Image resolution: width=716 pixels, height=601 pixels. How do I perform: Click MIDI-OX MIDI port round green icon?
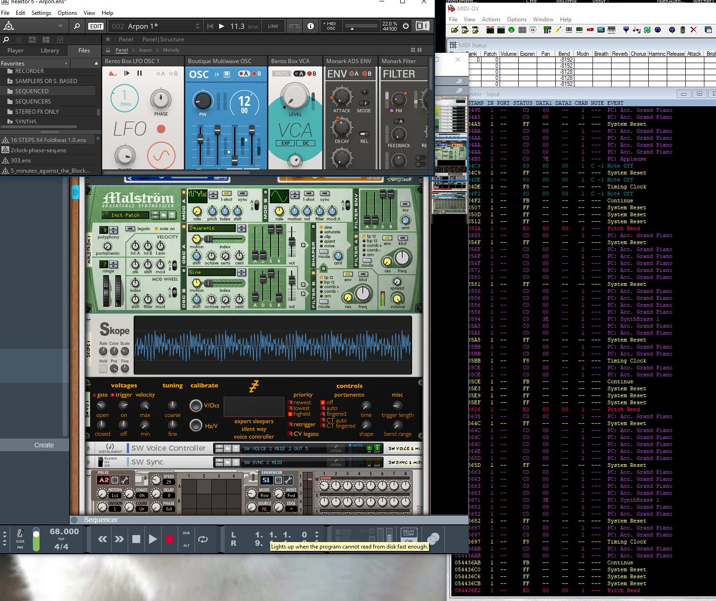(x=511, y=30)
